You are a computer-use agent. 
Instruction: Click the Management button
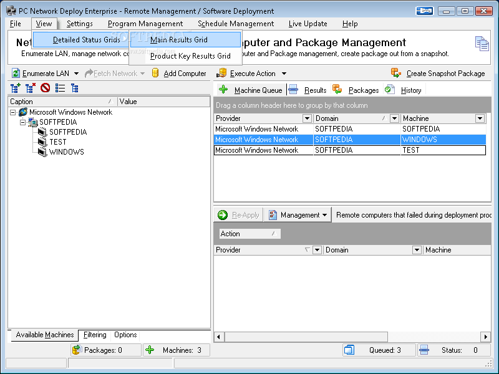(298, 215)
